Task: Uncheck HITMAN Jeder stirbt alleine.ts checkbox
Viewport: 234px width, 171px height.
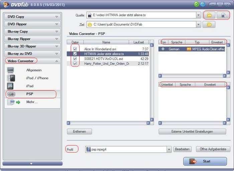Action: 75,54
